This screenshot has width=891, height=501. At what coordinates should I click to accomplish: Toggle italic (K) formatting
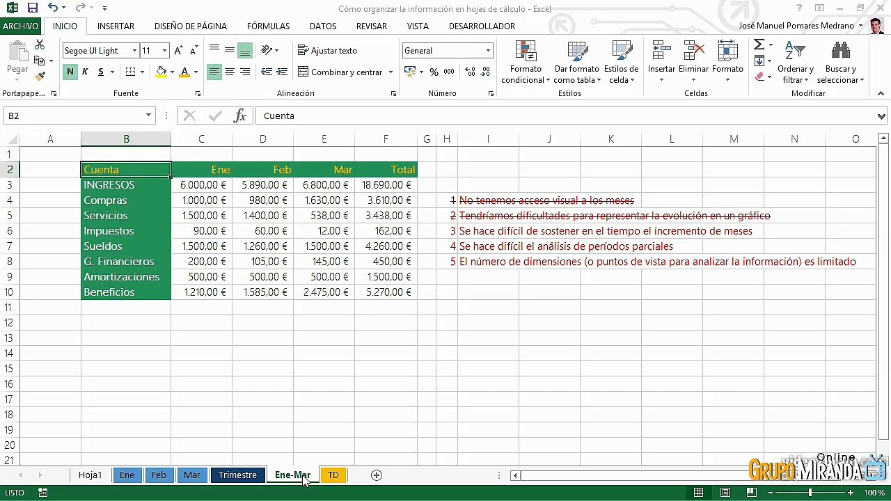click(x=85, y=72)
